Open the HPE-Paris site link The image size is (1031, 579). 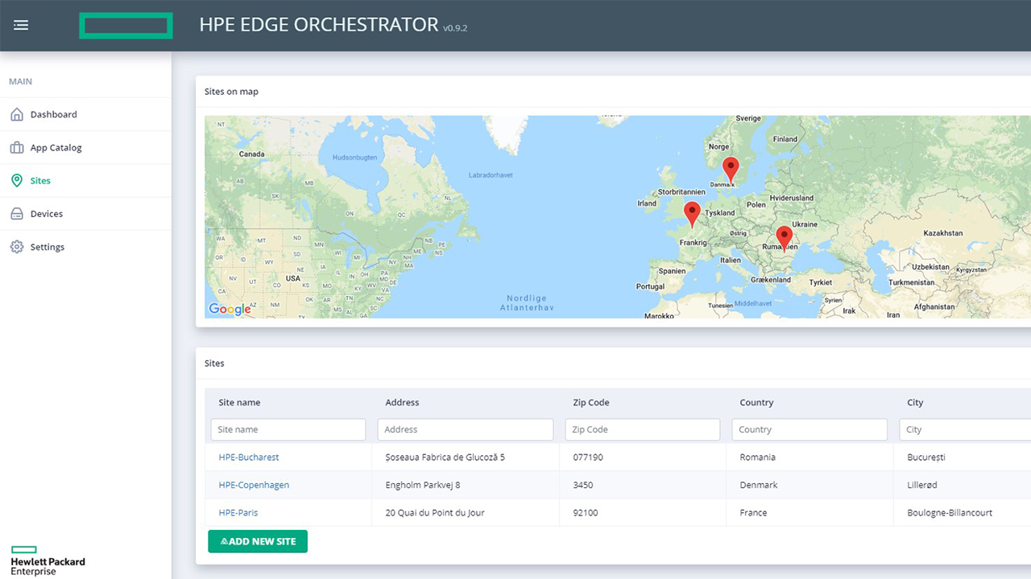238,512
